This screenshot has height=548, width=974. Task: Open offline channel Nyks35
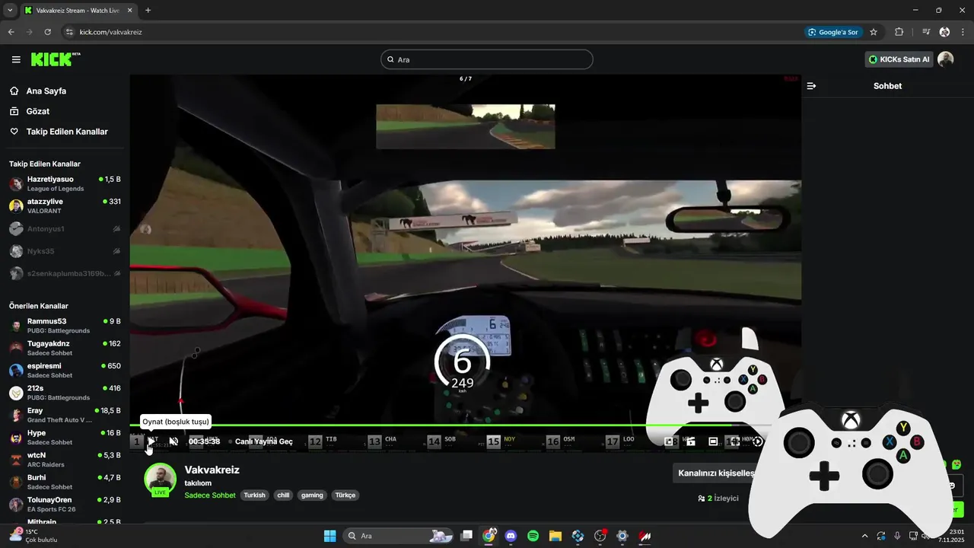point(65,250)
